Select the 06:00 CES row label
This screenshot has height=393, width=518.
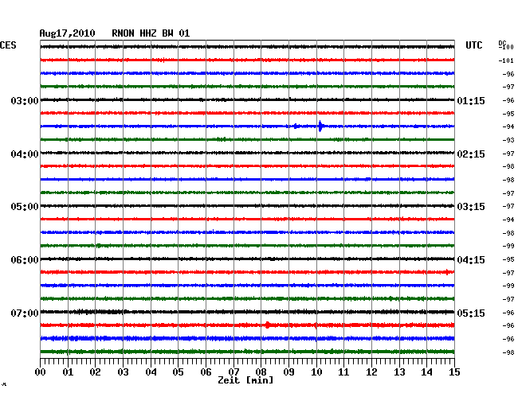(25, 260)
